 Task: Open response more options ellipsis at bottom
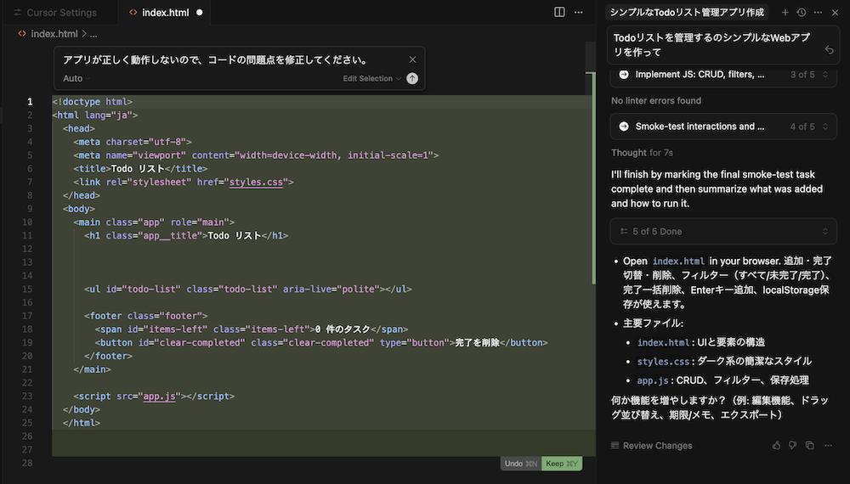(828, 445)
